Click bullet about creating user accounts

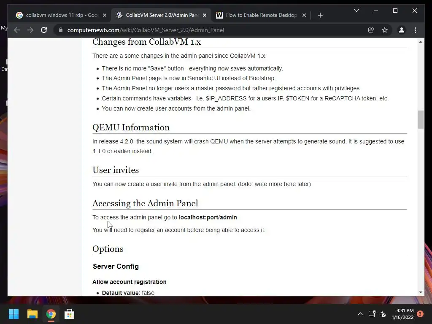[x=176, y=108]
